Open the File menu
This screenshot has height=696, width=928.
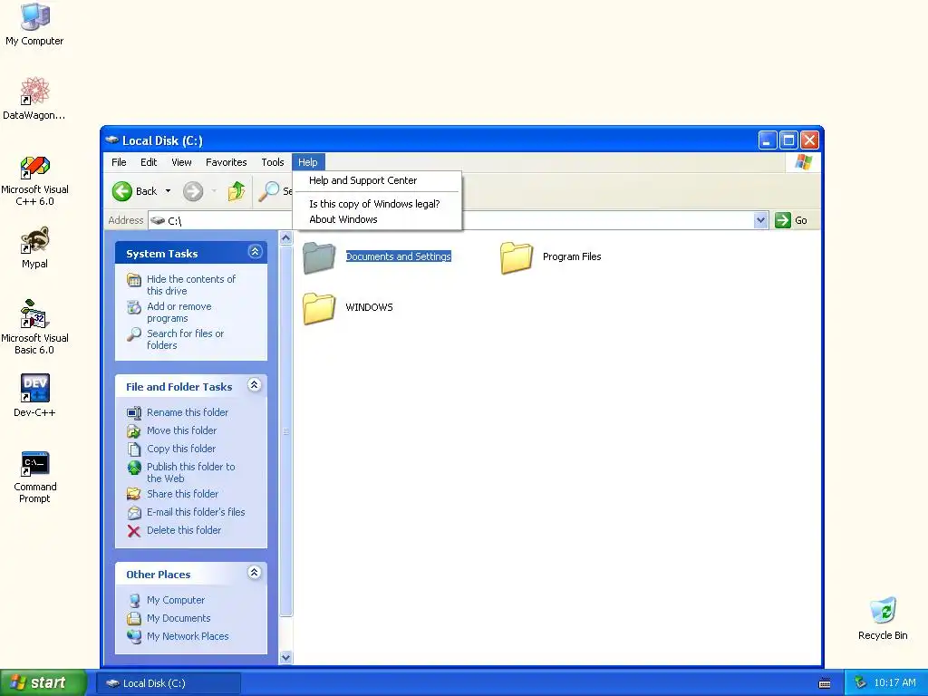pos(119,162)
